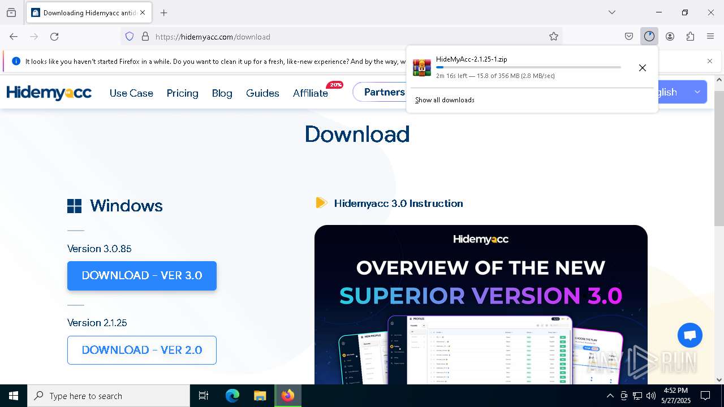The height and width of the screenshot is (407, 724).
Task: Launch Microsoft Edge from taskbar
Action: (x=232, y=396)
